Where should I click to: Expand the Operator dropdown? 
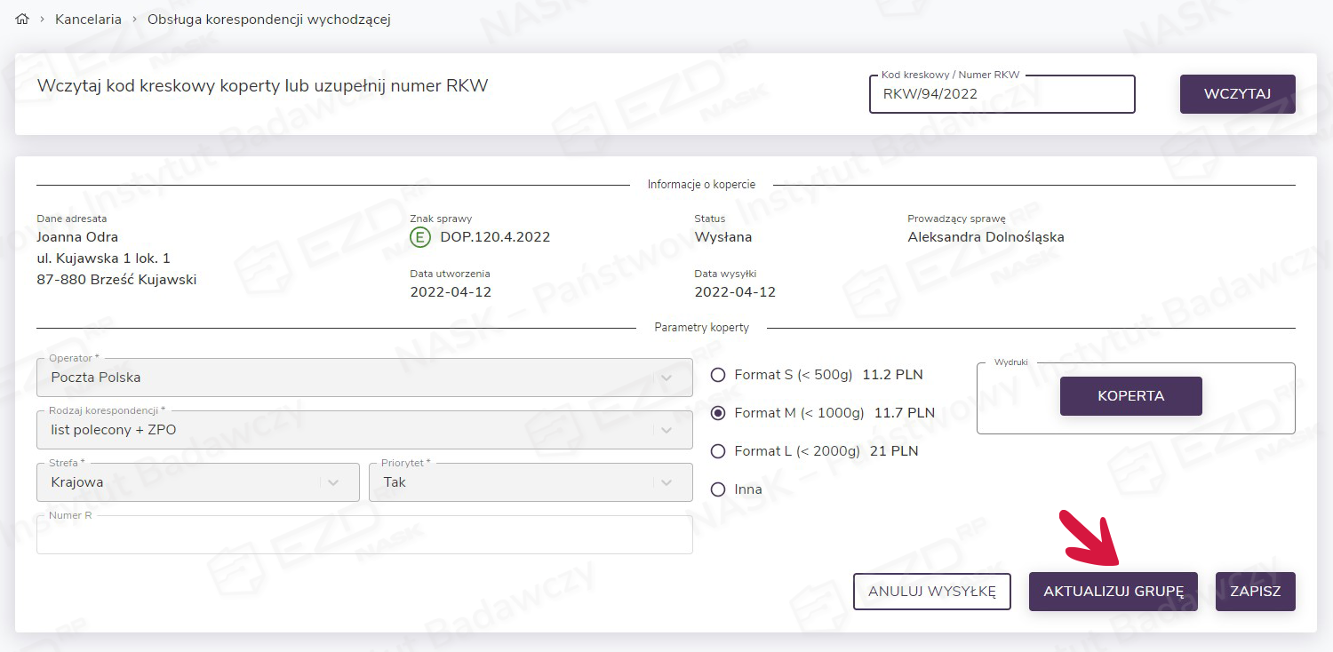pyautogui.click(x=666, y=378)
